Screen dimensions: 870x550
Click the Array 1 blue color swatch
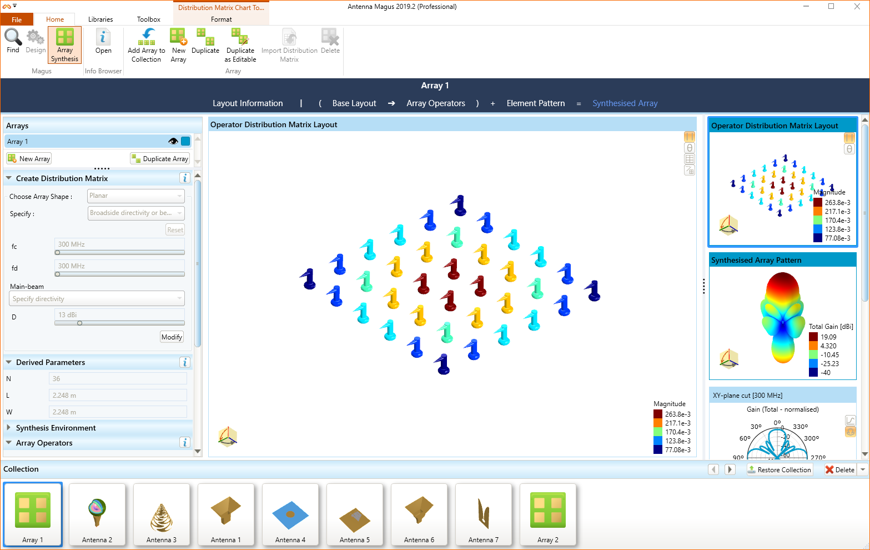(185, 141)
